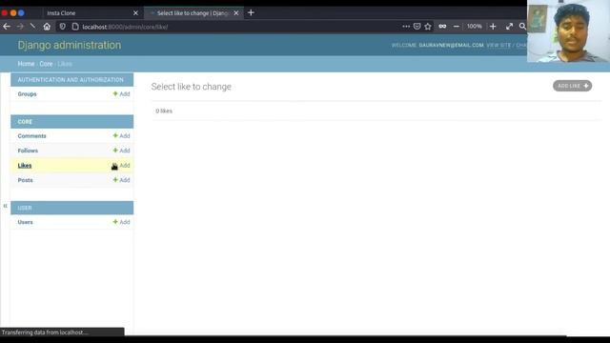Open the Comments model list

pyautogui.click(x=31, y=136)
